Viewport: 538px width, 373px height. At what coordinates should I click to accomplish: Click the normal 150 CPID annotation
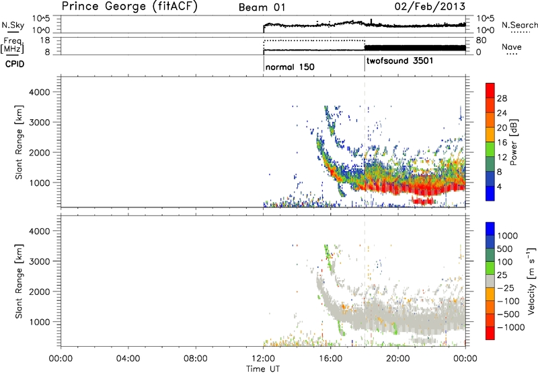pyautogui.click(x=290, y=67)
